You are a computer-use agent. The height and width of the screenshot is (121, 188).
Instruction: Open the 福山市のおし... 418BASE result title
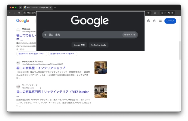(x=26, y=37)
